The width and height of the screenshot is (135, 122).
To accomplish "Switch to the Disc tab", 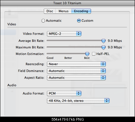I will 50,11.
